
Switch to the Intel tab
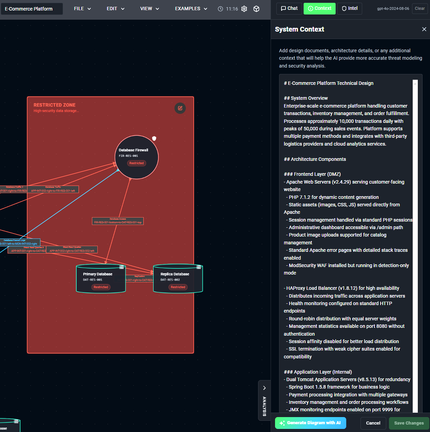[350, 8]
